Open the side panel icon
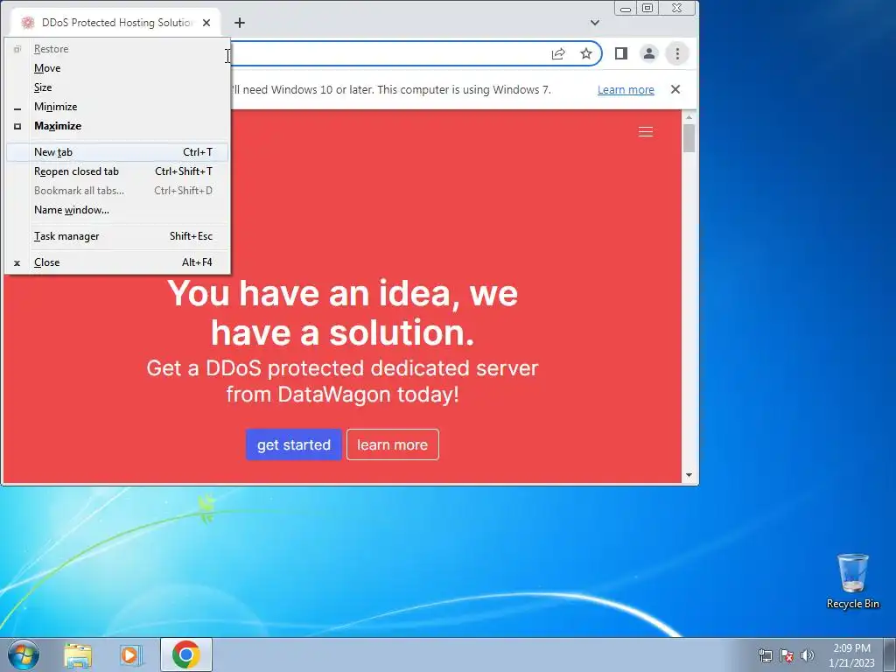The width and height of the screenshot is (896, 672). (x=621, y=53)
